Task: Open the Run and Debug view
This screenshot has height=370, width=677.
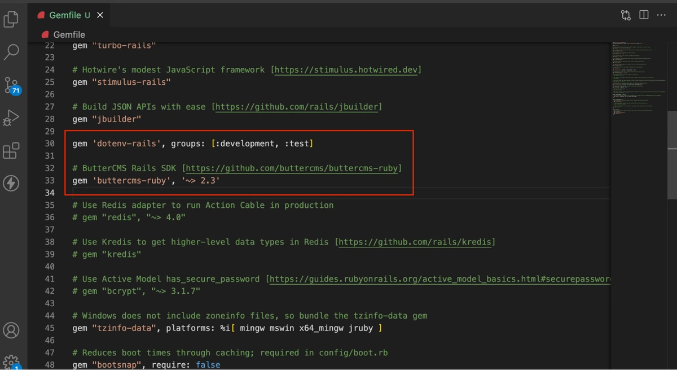Action: coord(11,118)
